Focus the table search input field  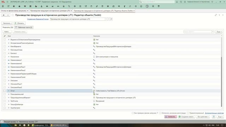[197, 32]
